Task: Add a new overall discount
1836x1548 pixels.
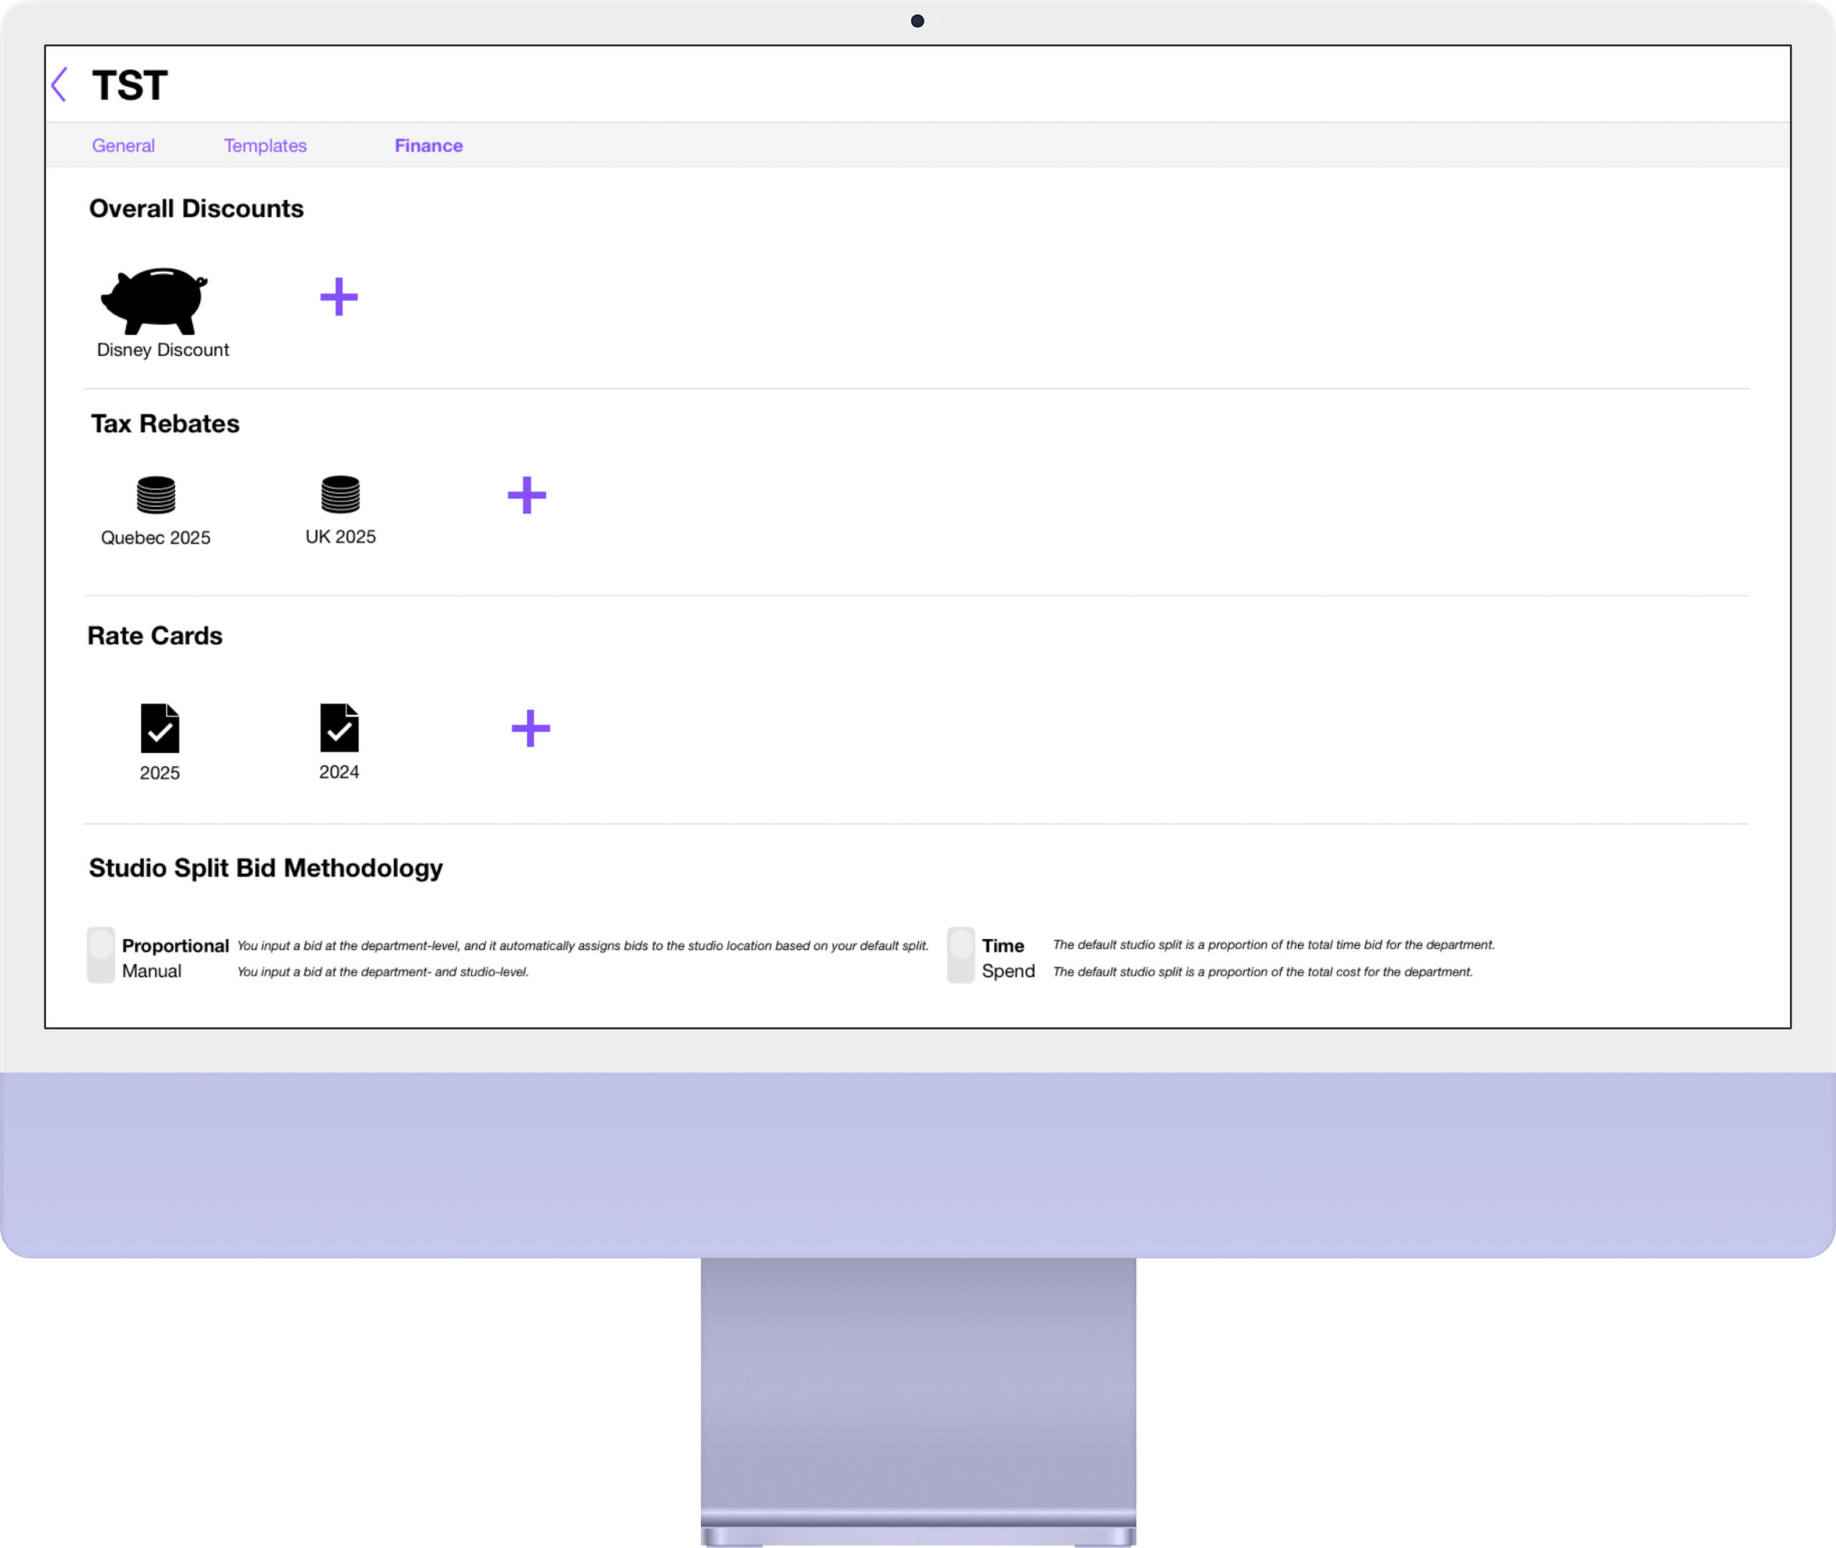Action: pos(339,296)
